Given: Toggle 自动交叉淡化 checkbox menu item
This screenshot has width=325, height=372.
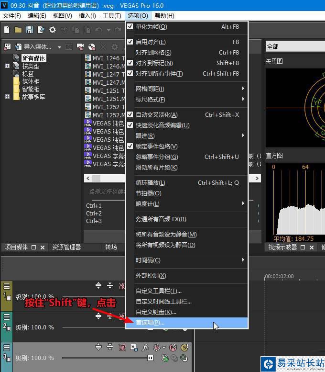Looking at the screenshot, I should tap(130, 114).
